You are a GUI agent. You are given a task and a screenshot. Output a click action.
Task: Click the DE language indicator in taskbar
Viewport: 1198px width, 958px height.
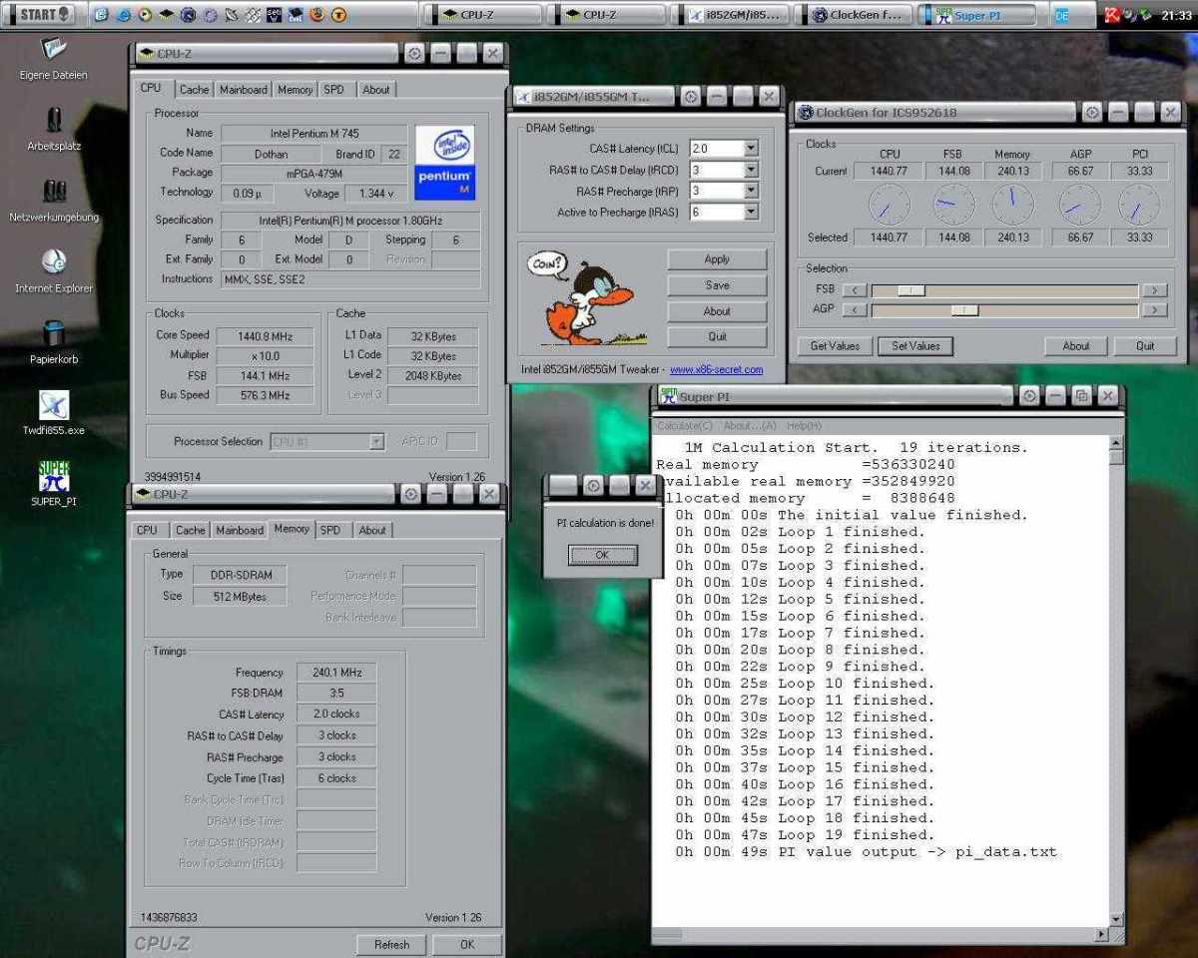pos(1061,15)
